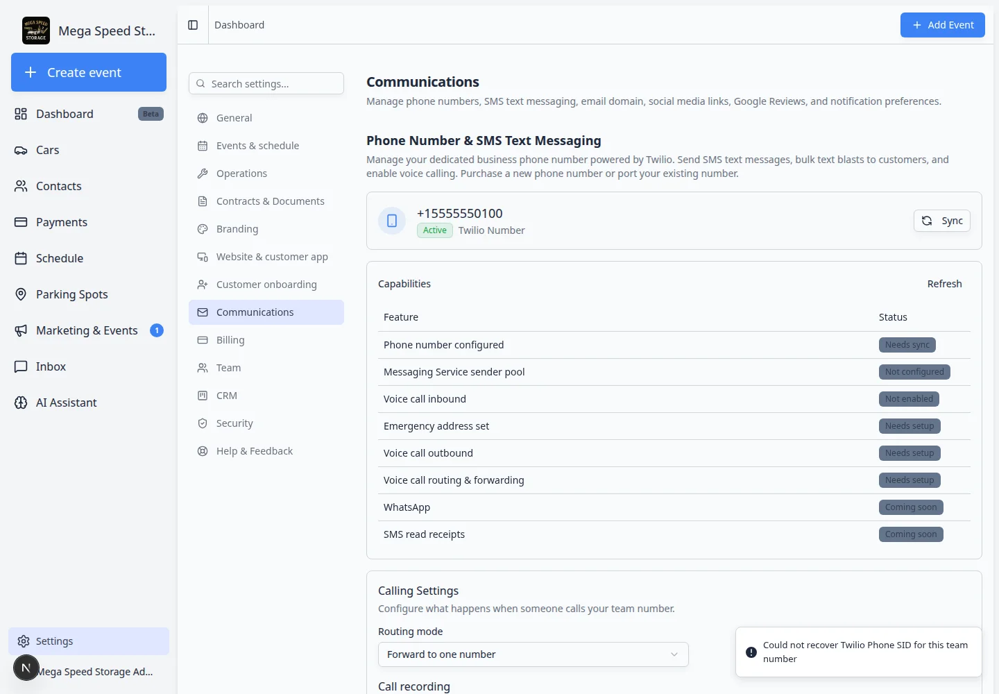Screen dimensions: 999x694
Task: Click Coming soon badge for WhatsApp
Action: pos(911,507)
